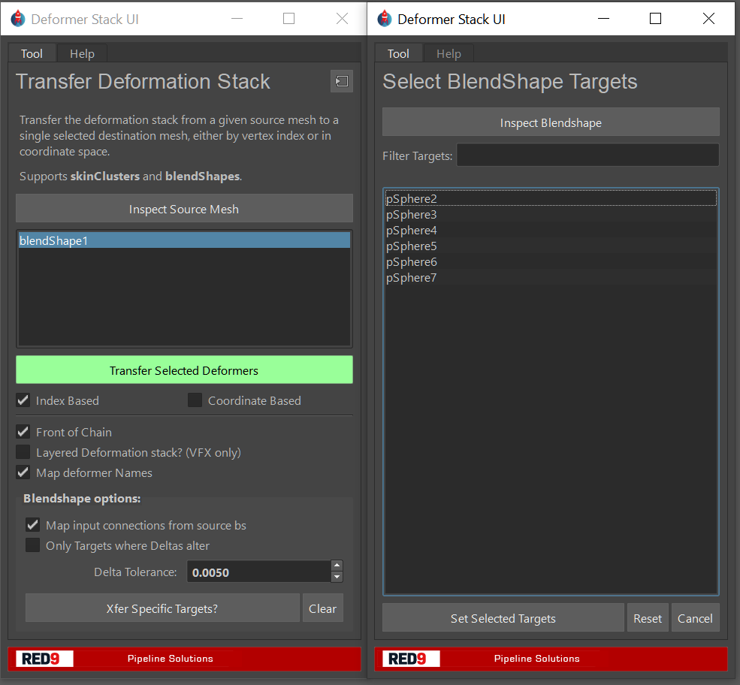Decrease Delta Tolerance with down arrow
Screen dimensions: 740x685
tap(337, 577)
